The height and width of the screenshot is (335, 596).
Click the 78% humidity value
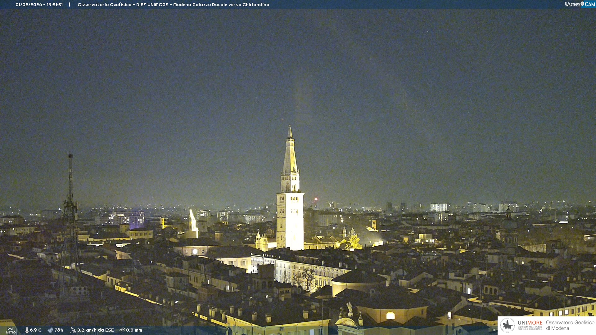tap(59, 330)
